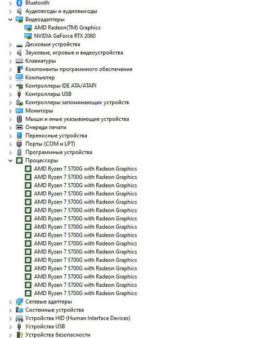Expand the Сетевые адаптеры category
This screenshot has height=338, width=278.
pyautogui.click(x=10, y=302)
